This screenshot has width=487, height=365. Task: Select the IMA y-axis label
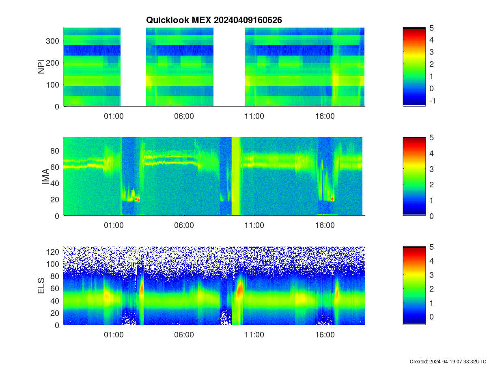pos(45,177)
